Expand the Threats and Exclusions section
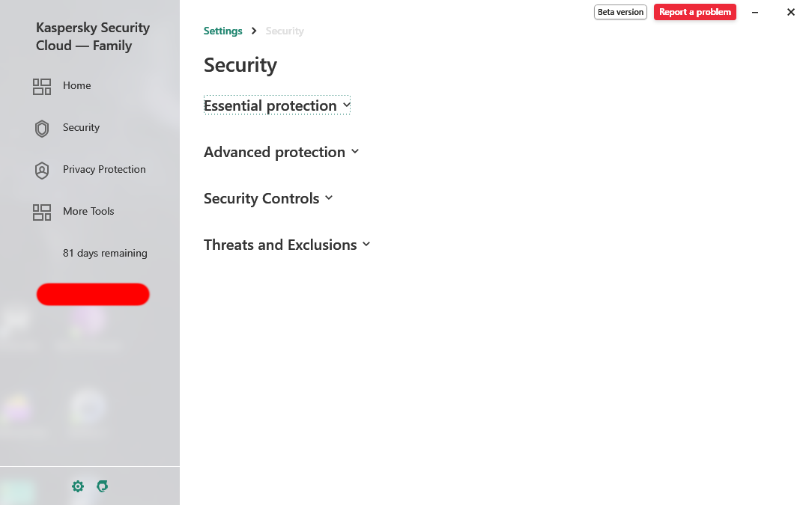This screenshot has width=809, height=505. 287,245
